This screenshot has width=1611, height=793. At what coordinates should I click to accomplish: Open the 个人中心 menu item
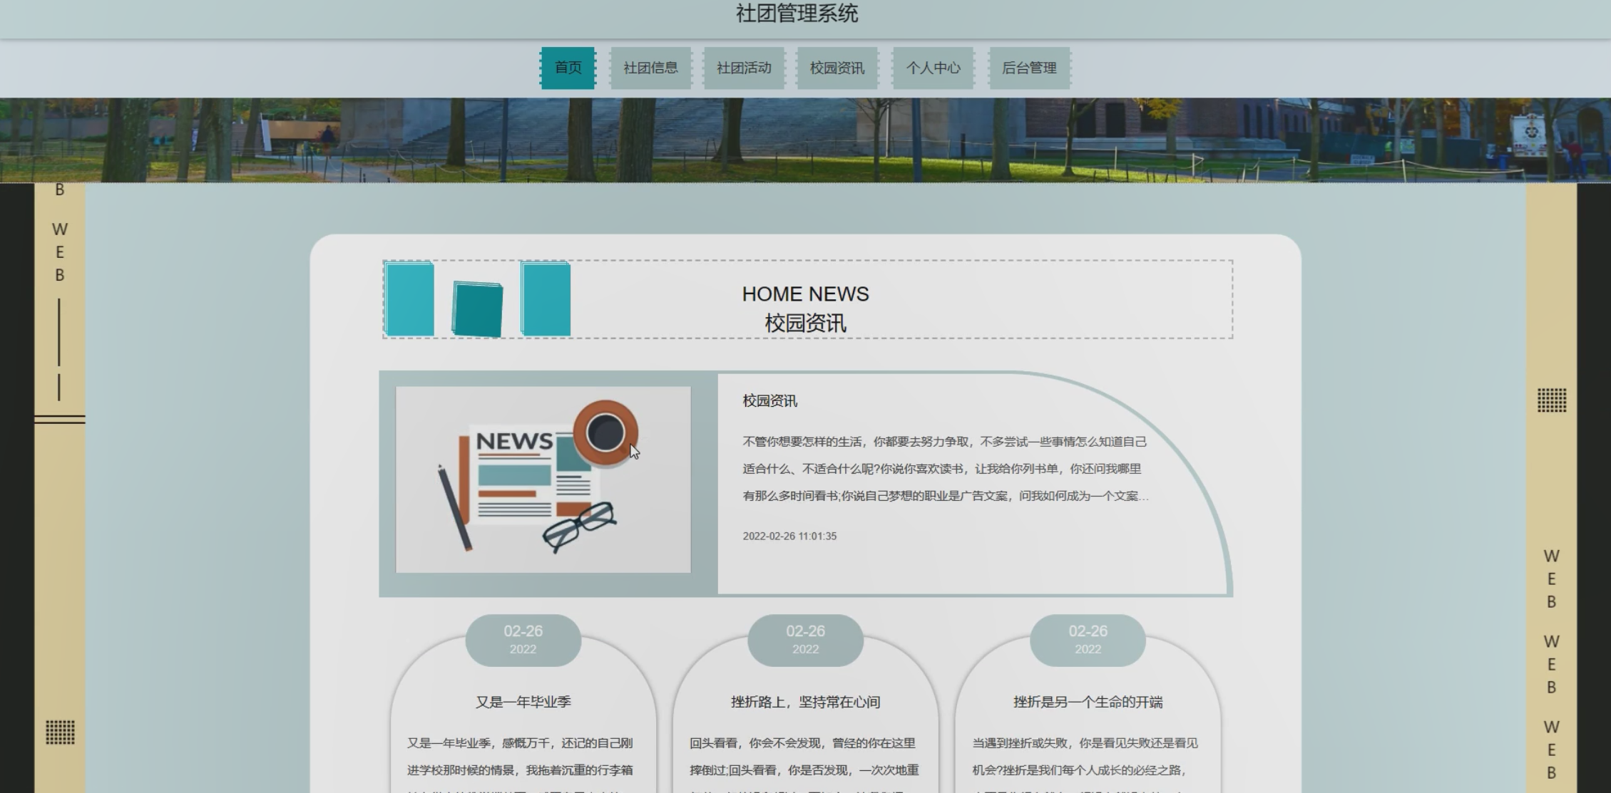coord(933,68)
